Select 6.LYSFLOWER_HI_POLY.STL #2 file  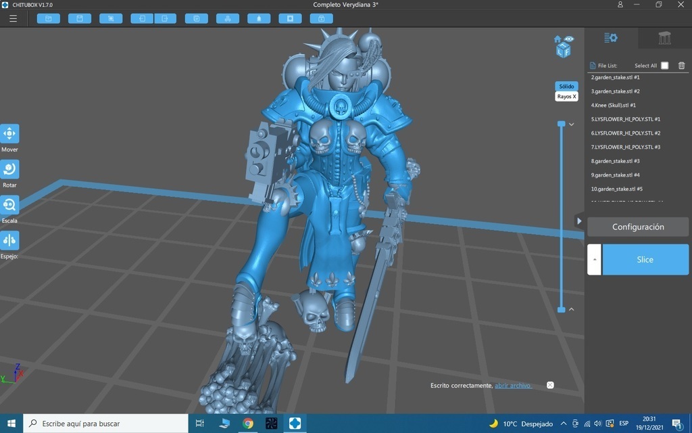tap(626, 133)
